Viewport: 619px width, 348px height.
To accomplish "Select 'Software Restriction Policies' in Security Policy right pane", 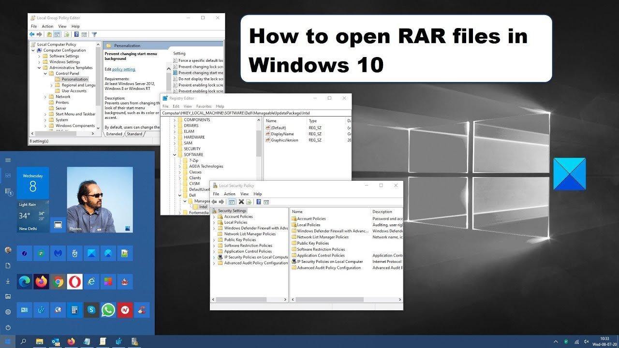I will pyautogui.click(x=317, y=249).
